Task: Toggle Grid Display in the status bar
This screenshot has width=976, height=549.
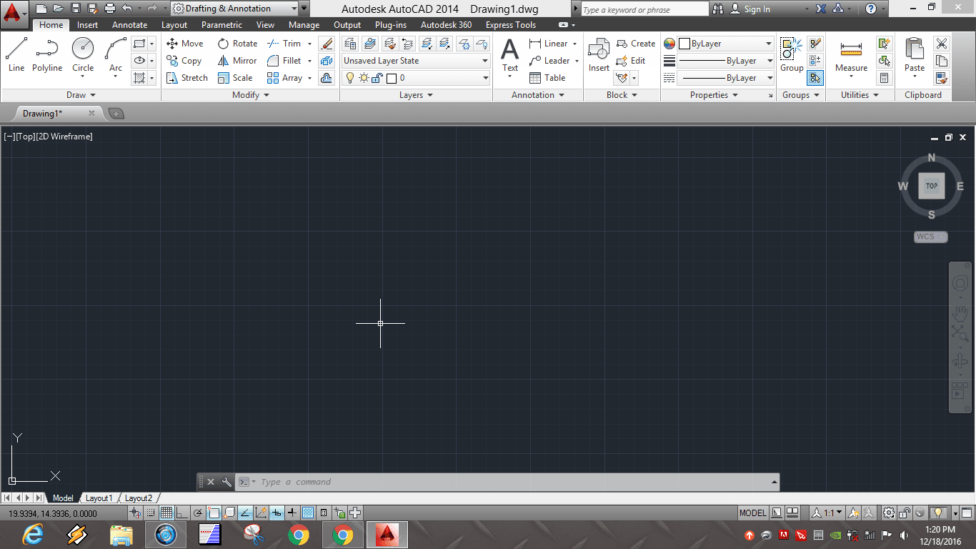Action: click(166, 512)
